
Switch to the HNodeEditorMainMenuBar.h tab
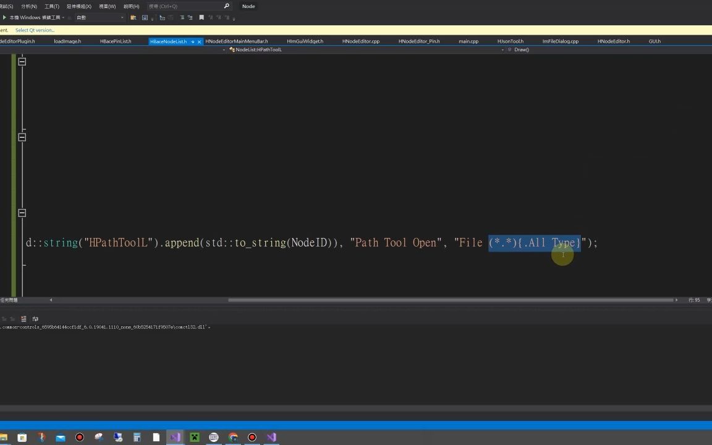click(237, 41)
